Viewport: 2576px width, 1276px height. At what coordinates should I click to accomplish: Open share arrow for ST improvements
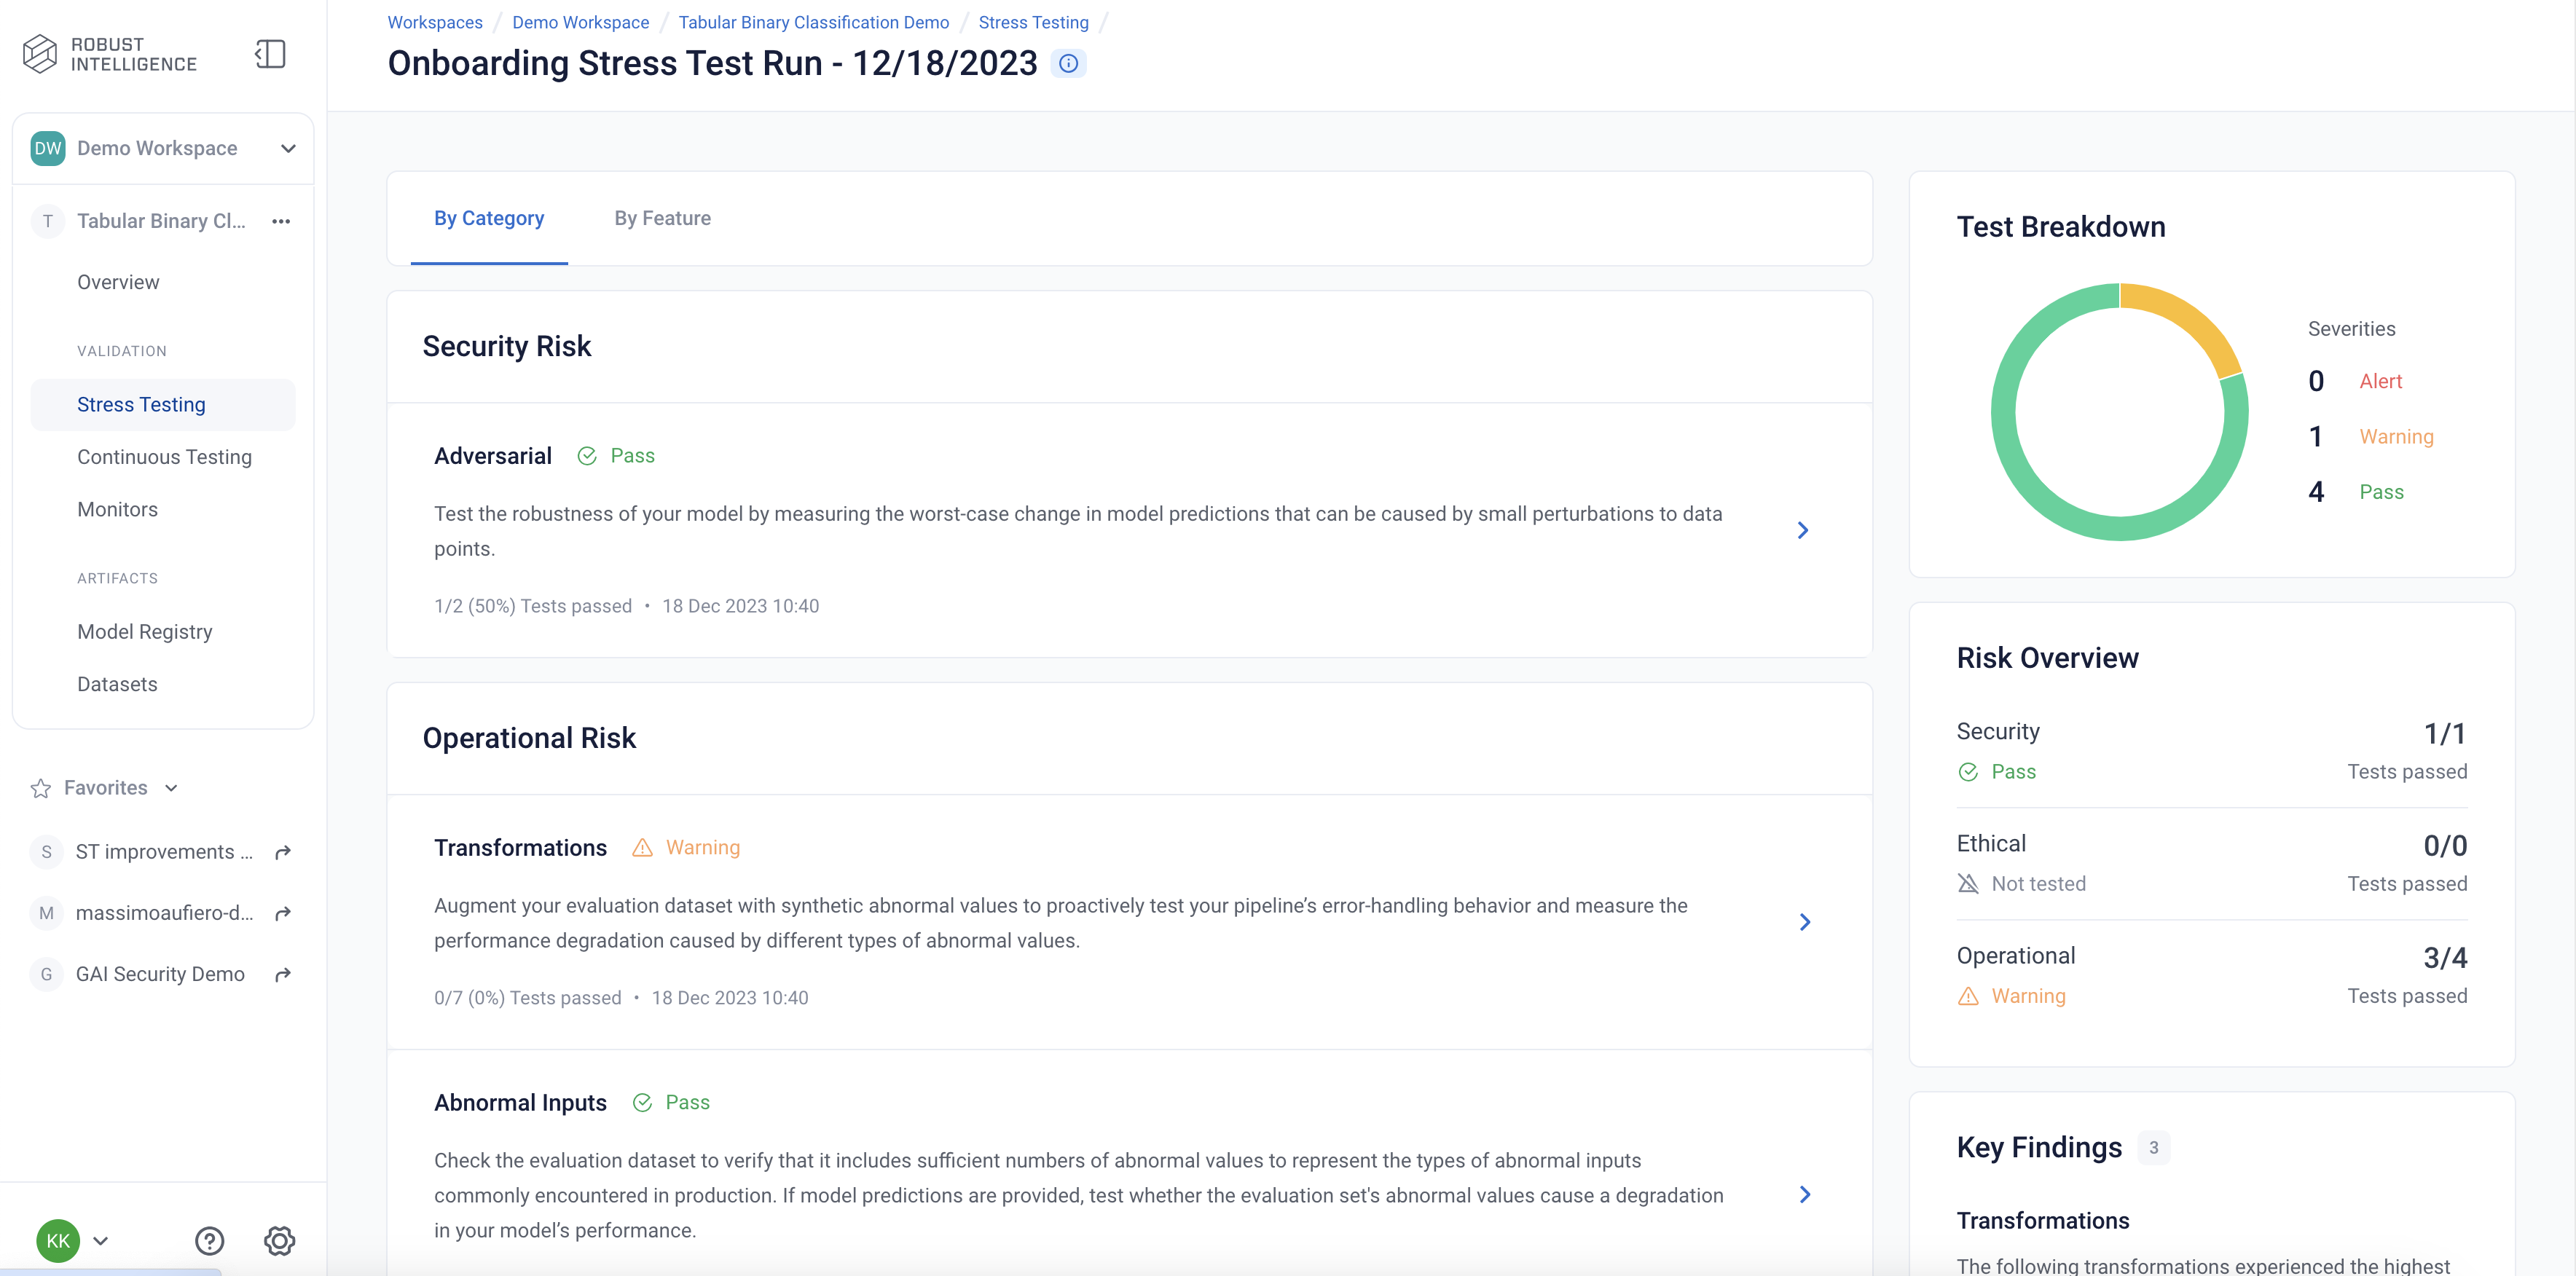tap(283, 852)
